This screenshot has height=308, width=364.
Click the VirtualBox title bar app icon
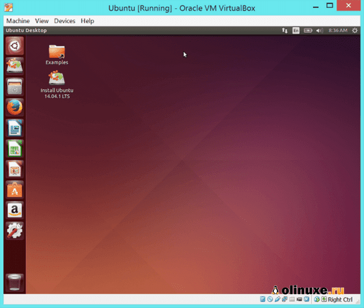tap(8, 7)
